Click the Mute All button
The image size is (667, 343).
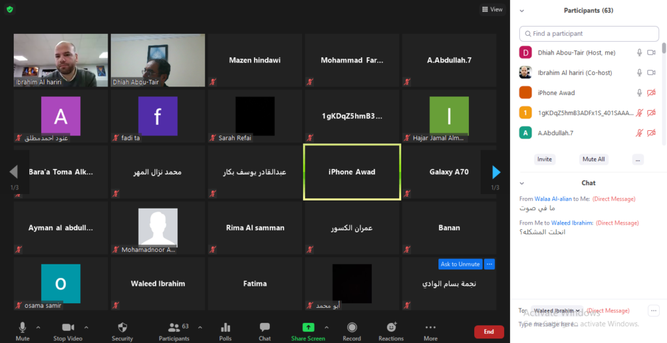pyautogui.click(x=593, y=159)
